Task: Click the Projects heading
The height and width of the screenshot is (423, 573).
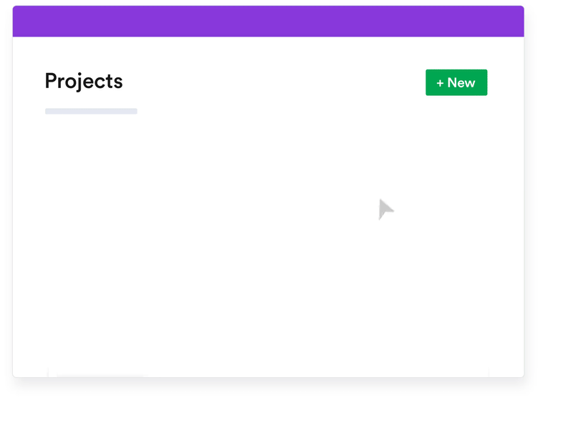Action: pyautogui.click(x=84, y=81)
